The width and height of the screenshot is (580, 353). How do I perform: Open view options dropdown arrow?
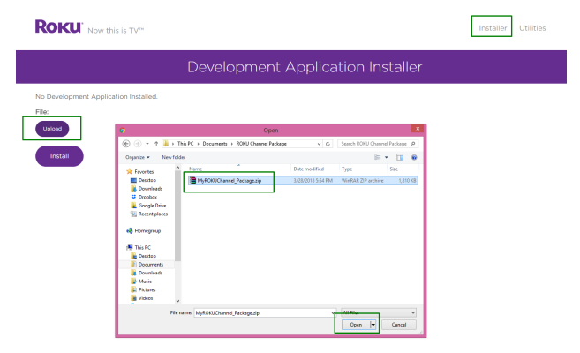point(387,157)
